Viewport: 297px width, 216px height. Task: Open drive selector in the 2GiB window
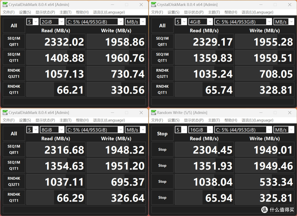pos(95,22)
